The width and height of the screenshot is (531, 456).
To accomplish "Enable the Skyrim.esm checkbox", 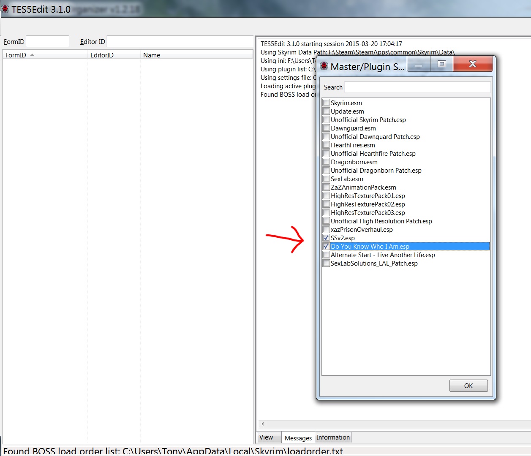I will point(326,103).
